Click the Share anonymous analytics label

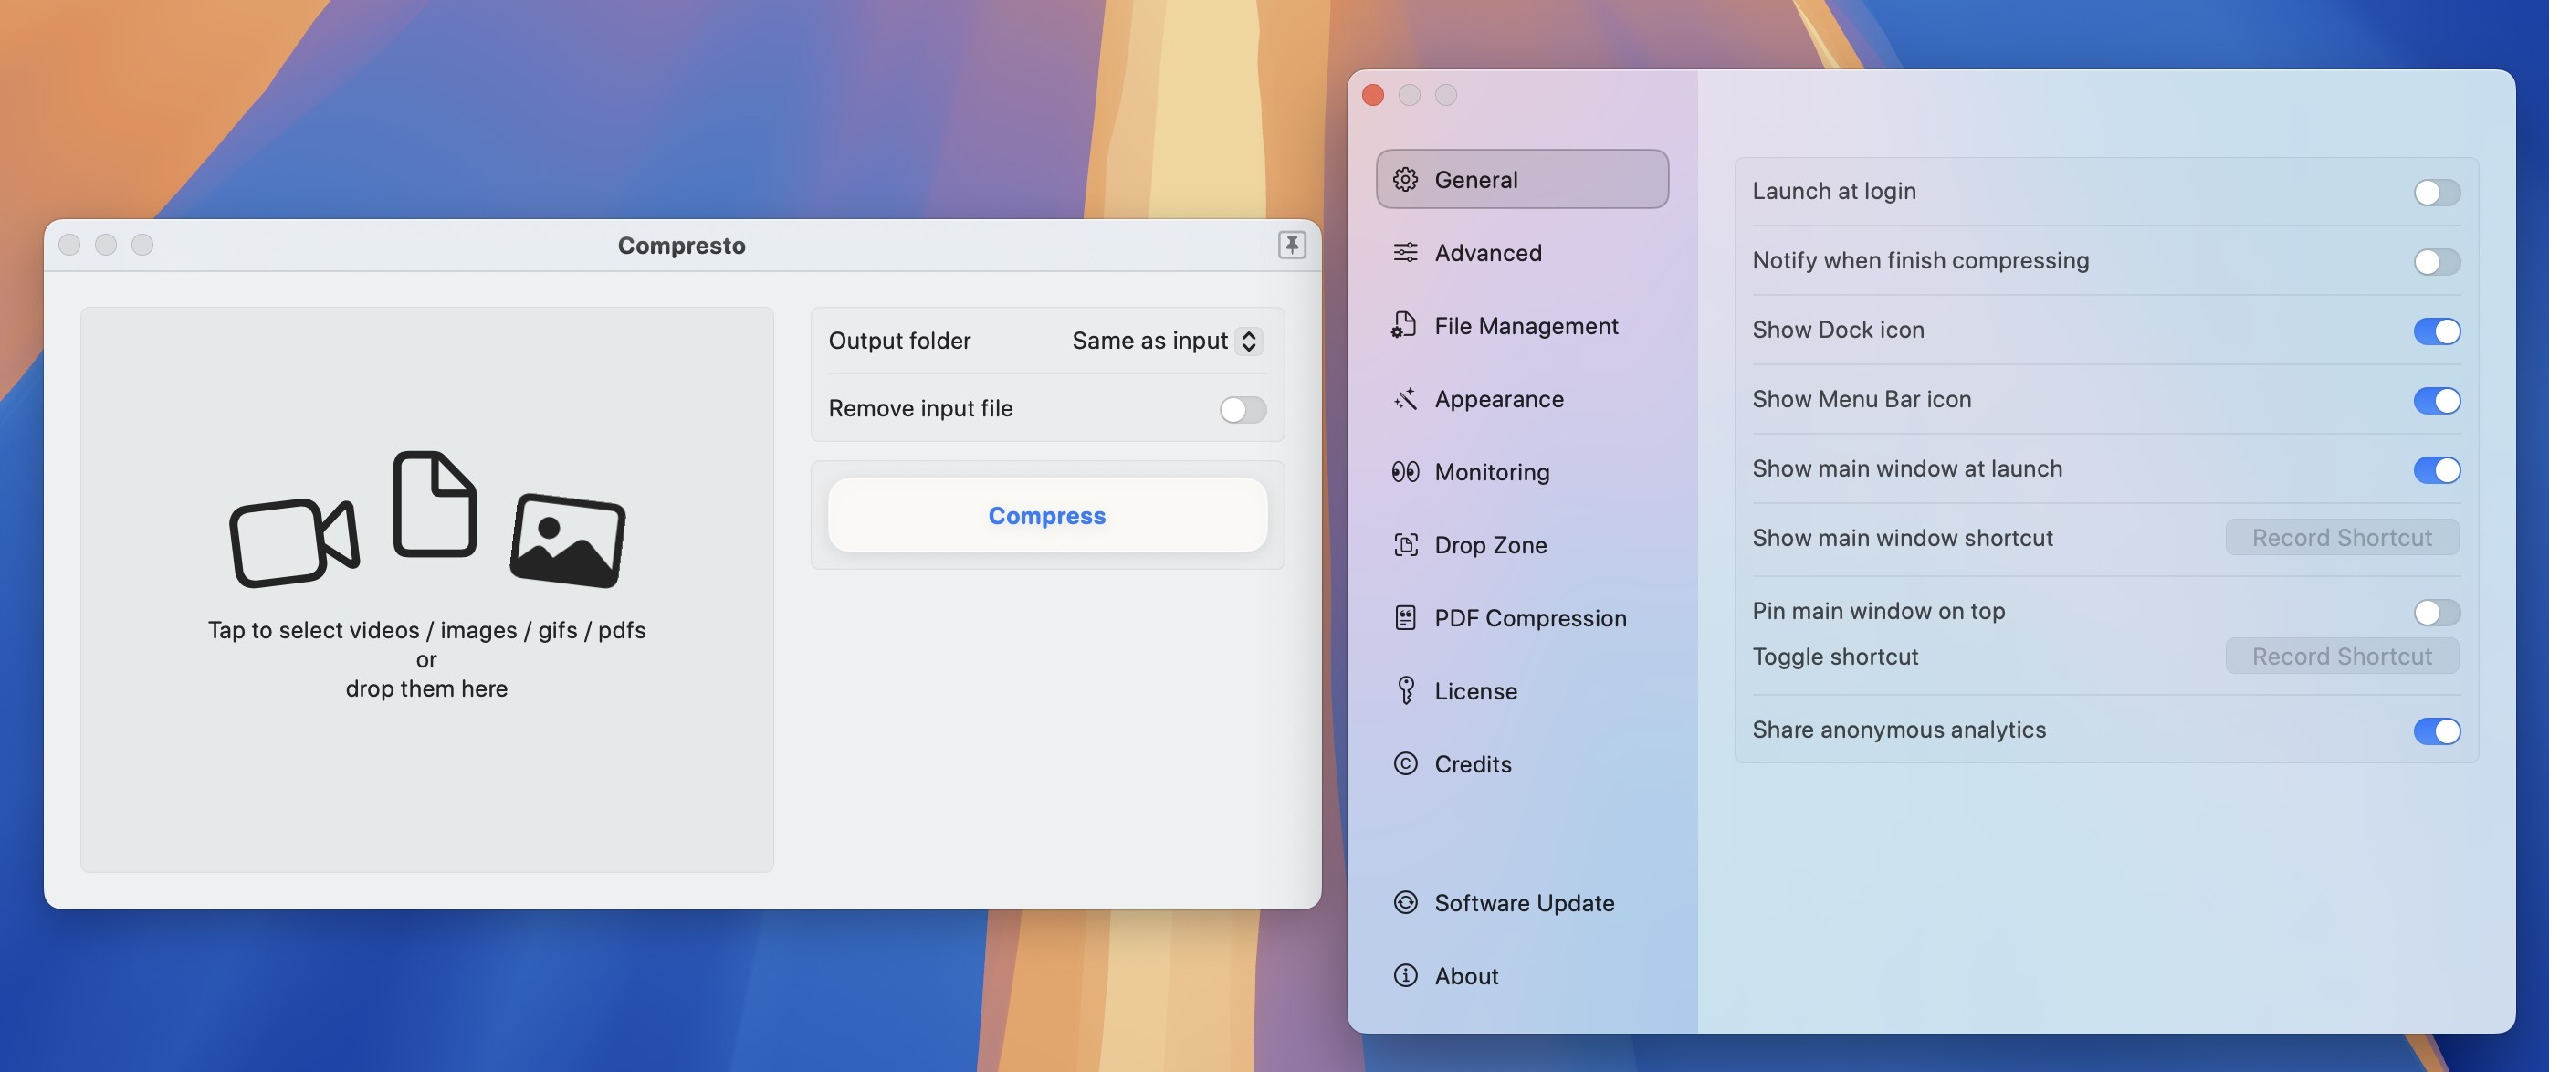tap(1898, 730)
